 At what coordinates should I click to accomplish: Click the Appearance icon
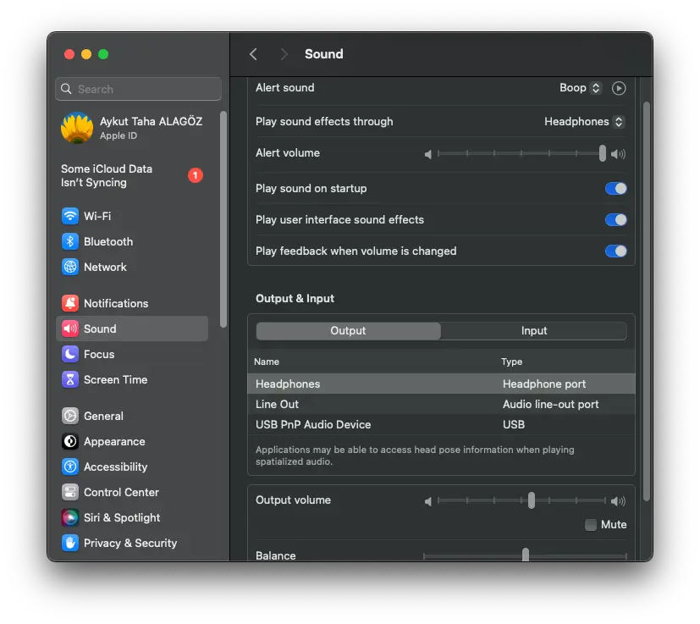tap(69, 441)
